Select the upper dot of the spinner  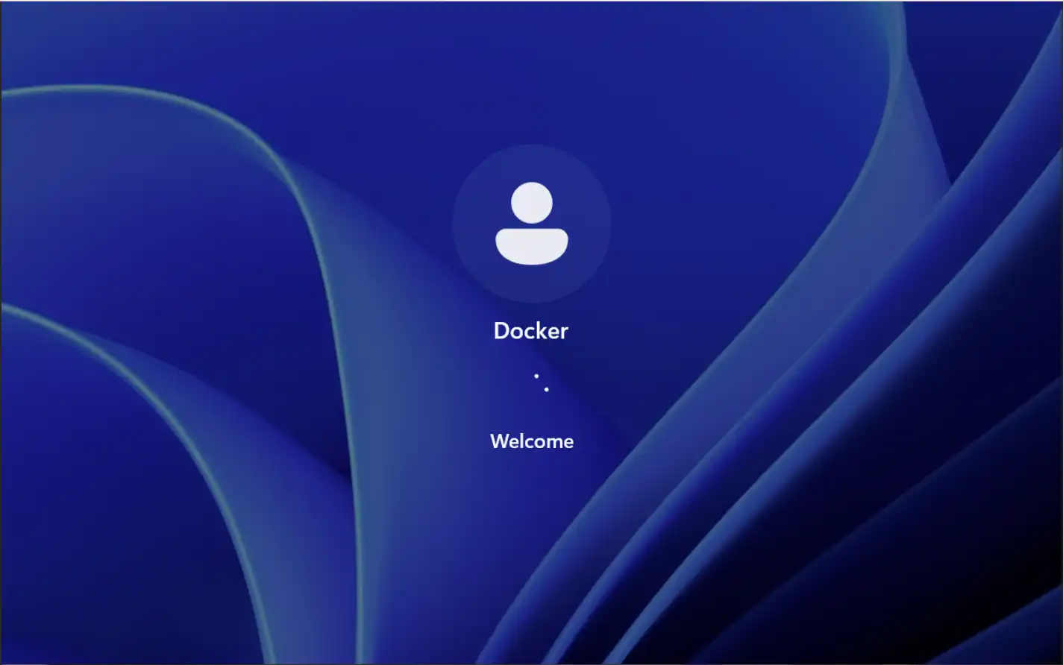pos(536,376)
